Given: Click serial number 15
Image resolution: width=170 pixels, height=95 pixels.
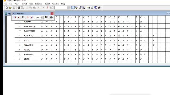Looking at the screenshot, I should 19,22.
